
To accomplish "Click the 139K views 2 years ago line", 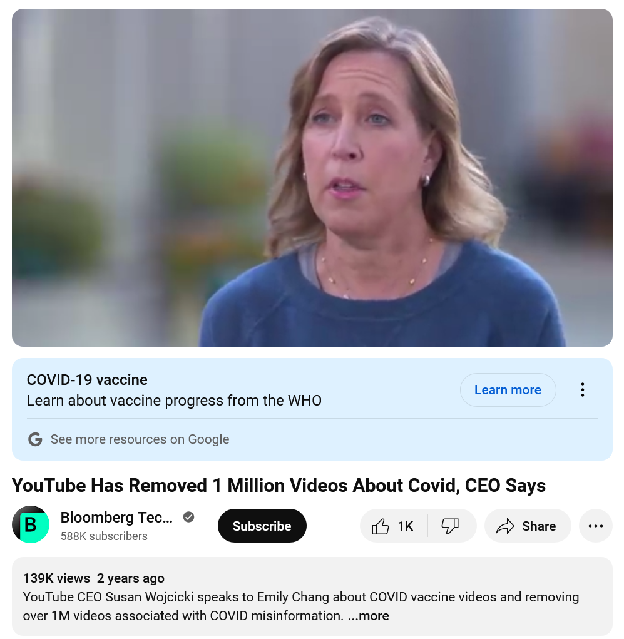I will pyautogui.click(x=94, y=578).
